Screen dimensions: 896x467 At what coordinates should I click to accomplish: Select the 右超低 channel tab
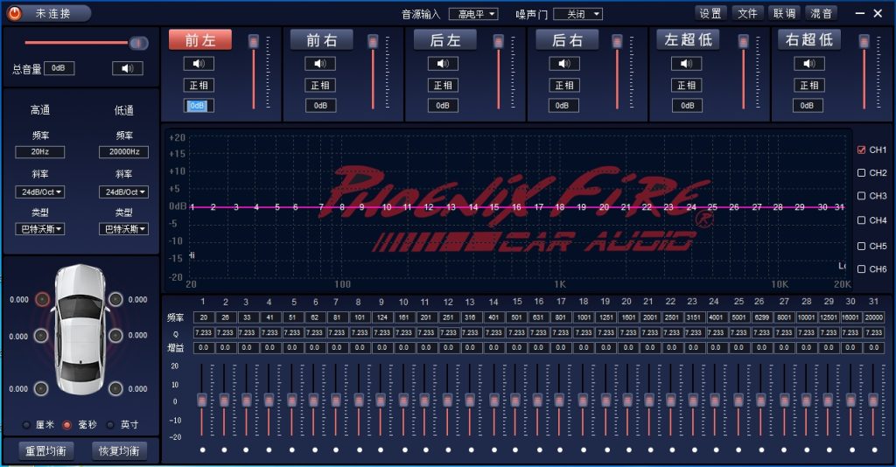pyautogui.click(x=809, y=39)
